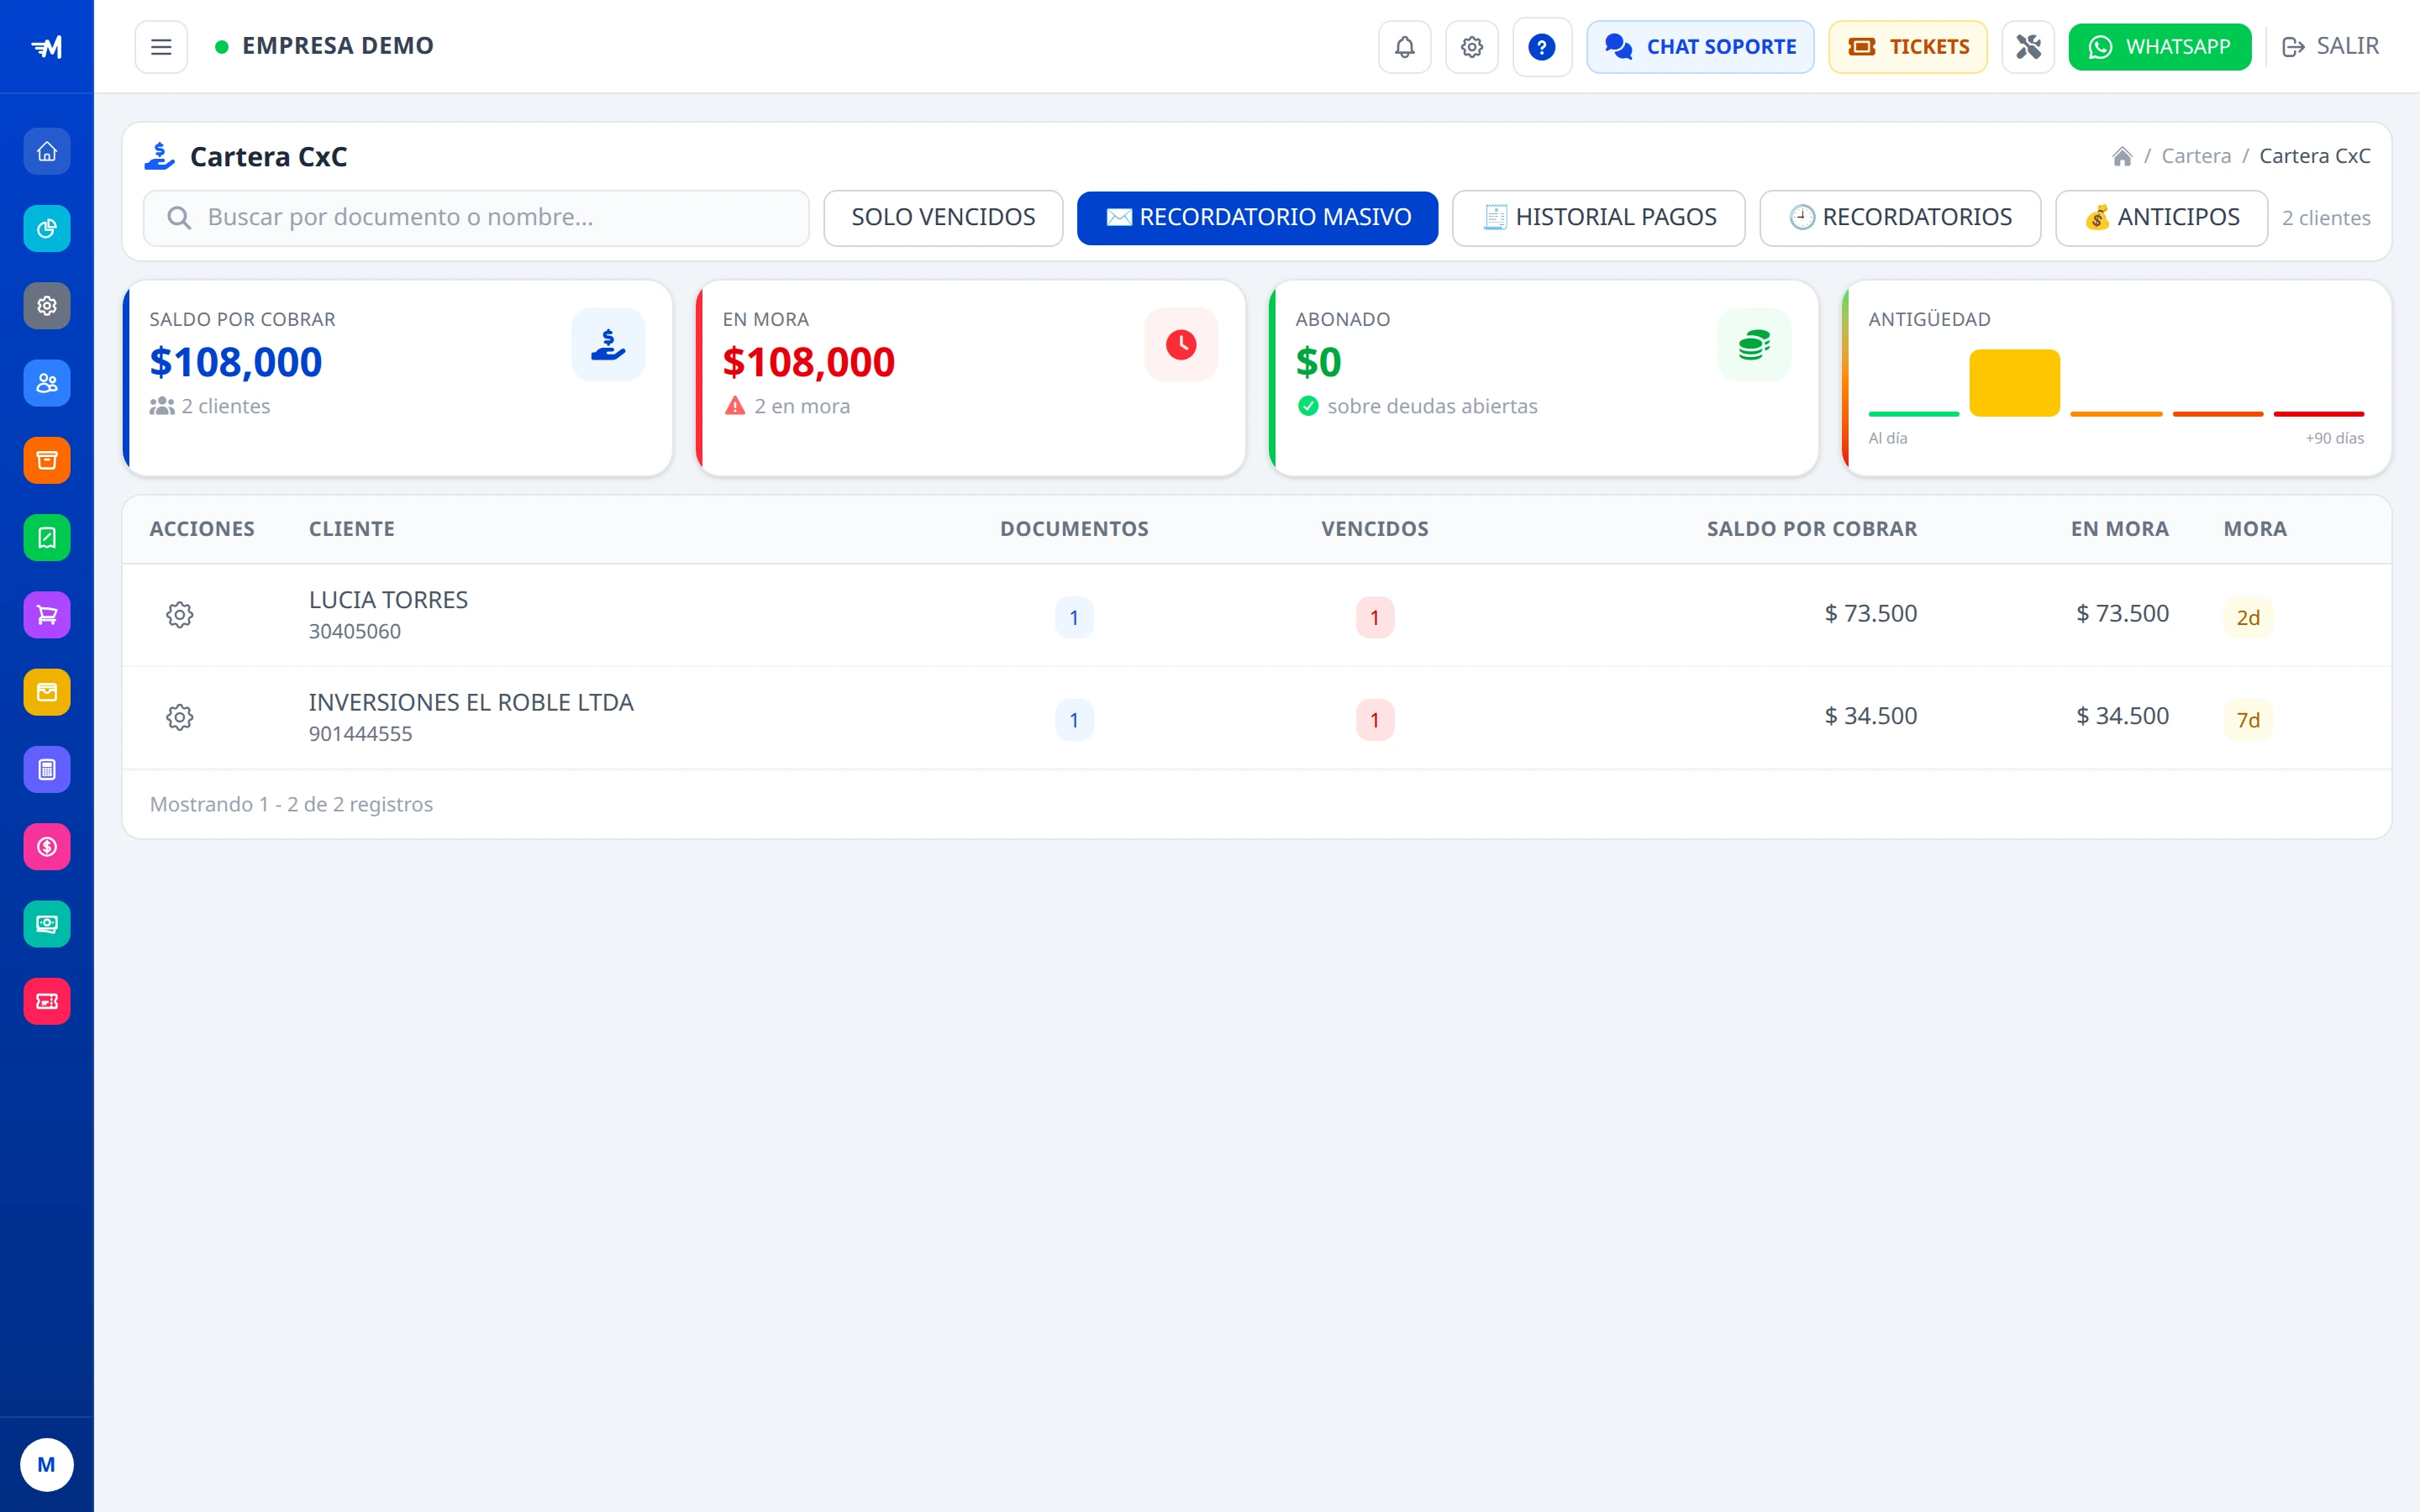Viewport: 2420px width, 1512px height.
Task: Open the blue users sidebar module
Action: 47,383
